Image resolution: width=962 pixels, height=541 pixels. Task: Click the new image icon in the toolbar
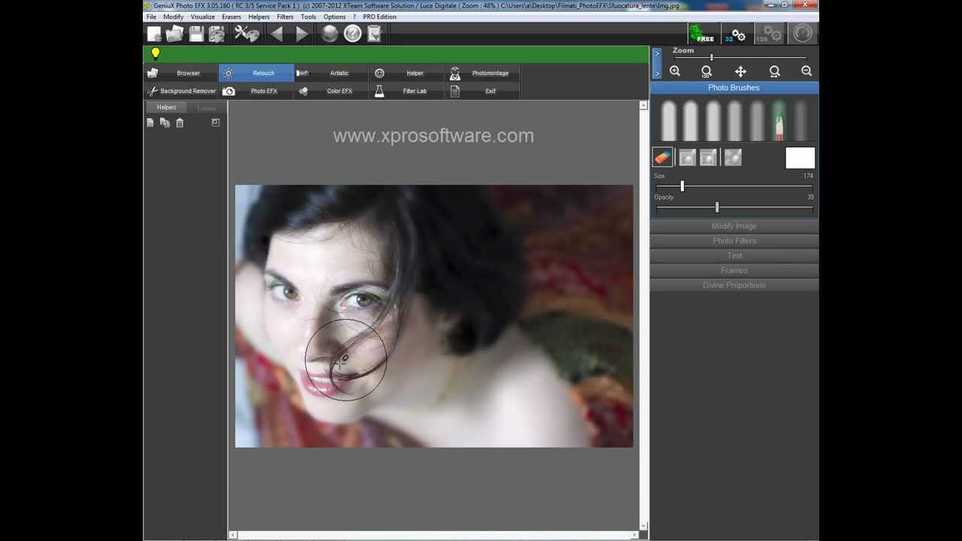point(154,34)
